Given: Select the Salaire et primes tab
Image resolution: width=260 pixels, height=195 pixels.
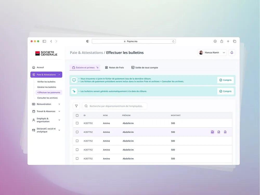Looking at the screenshot, I should coord(85,68).
